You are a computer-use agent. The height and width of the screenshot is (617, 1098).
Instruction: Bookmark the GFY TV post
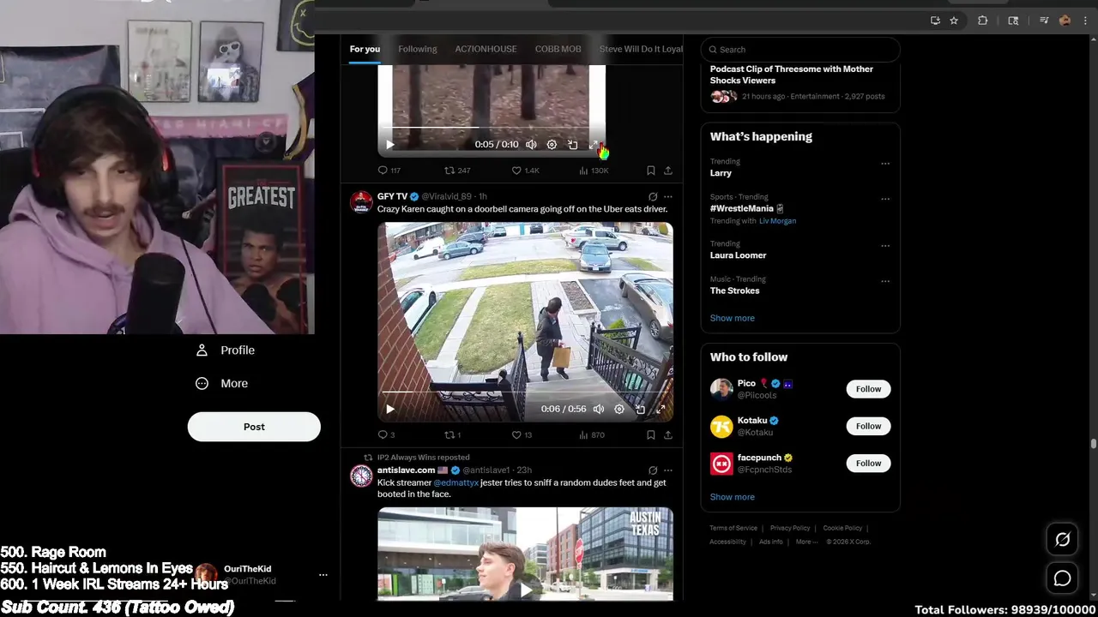click(651, 434)
